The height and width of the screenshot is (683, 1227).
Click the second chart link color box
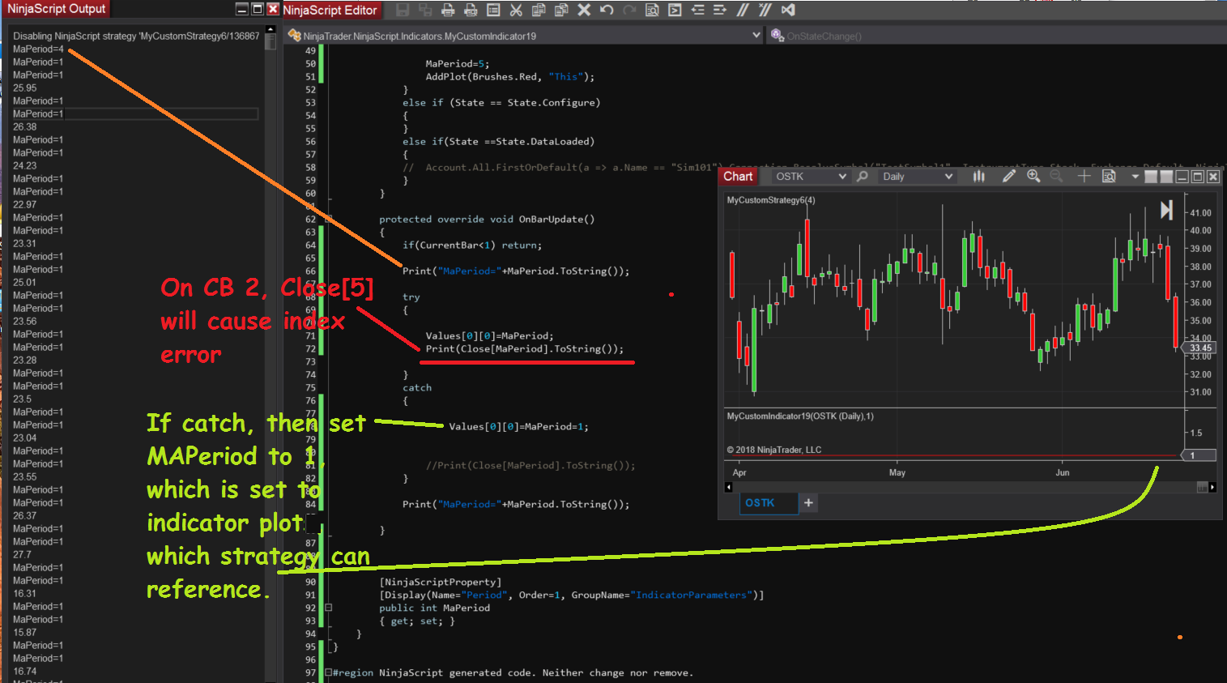[x=1166, y=177]
